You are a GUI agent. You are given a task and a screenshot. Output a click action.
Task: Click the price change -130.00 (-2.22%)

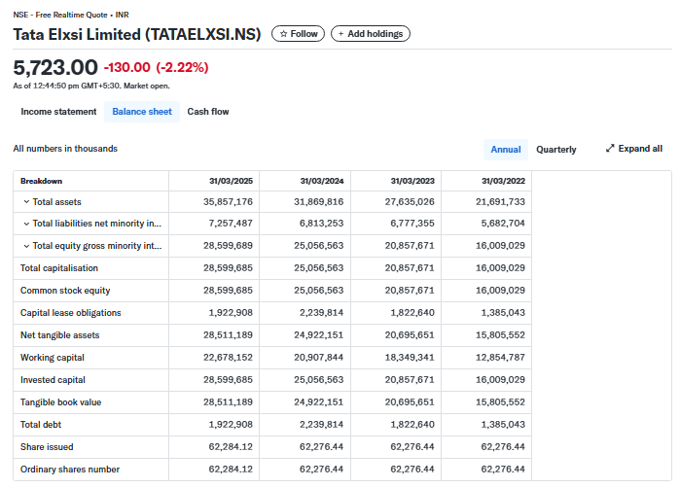click(156, 68)
